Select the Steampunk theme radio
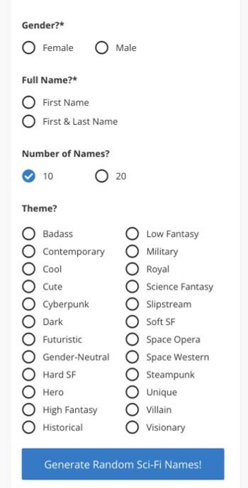 click(132, 375)
